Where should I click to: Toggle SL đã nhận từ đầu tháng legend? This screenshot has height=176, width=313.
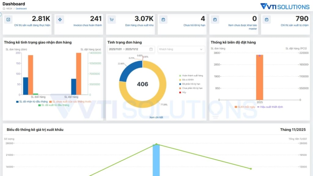click(x=32, y=101)
